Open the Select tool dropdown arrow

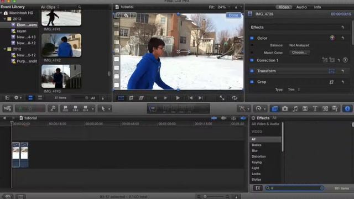click(x=110, y=109)
